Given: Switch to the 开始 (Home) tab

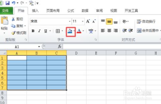Looking at the screenshot, I should pyautogui.click(x=21, y=10).
